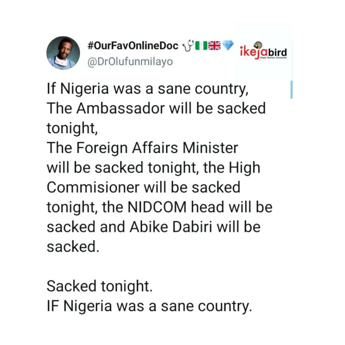This screenshot has width=345, height=345.
Task: Click the final 'IF Nigeria' line
Action: pos(149,306)
